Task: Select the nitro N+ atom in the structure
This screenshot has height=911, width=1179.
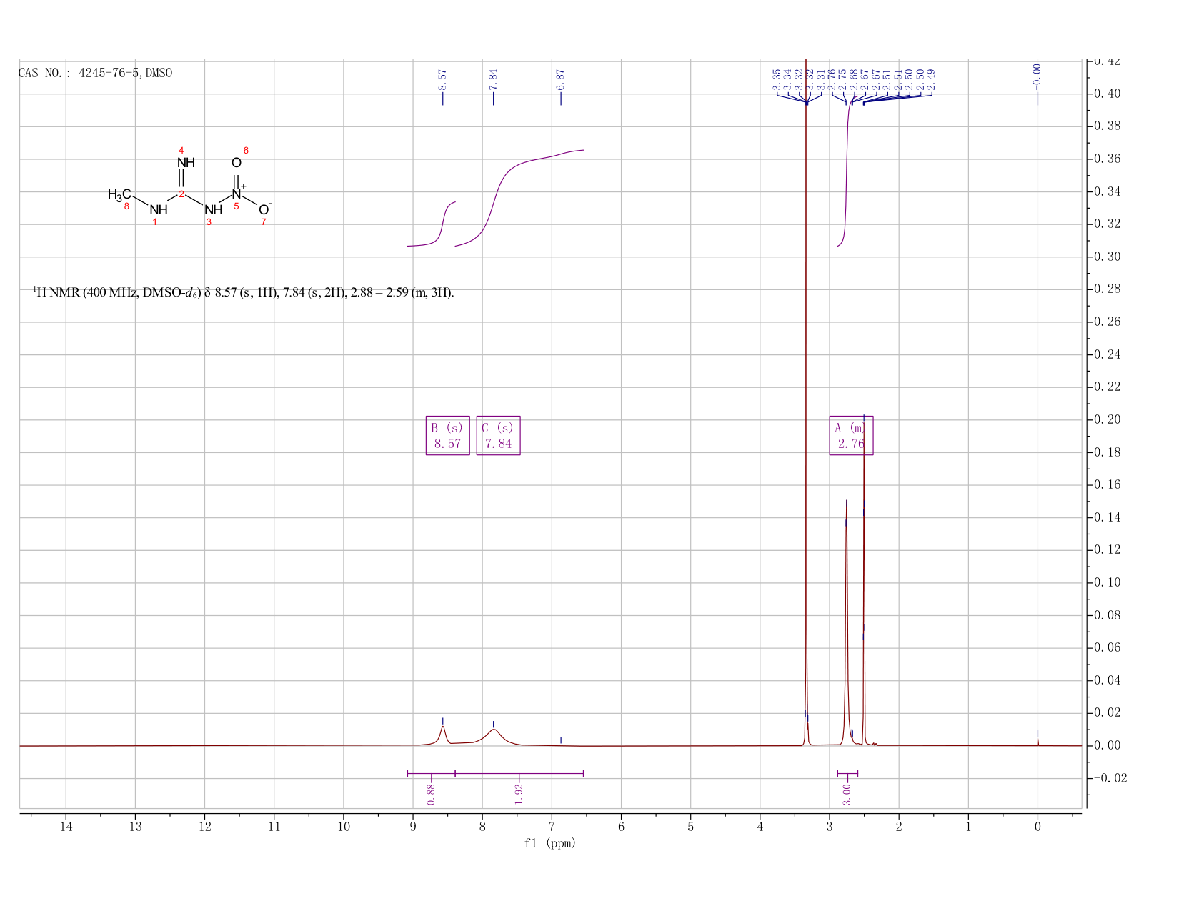Action: click(x=237, y=194)
